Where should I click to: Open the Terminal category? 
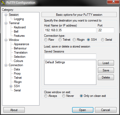[x=14, y=23]
